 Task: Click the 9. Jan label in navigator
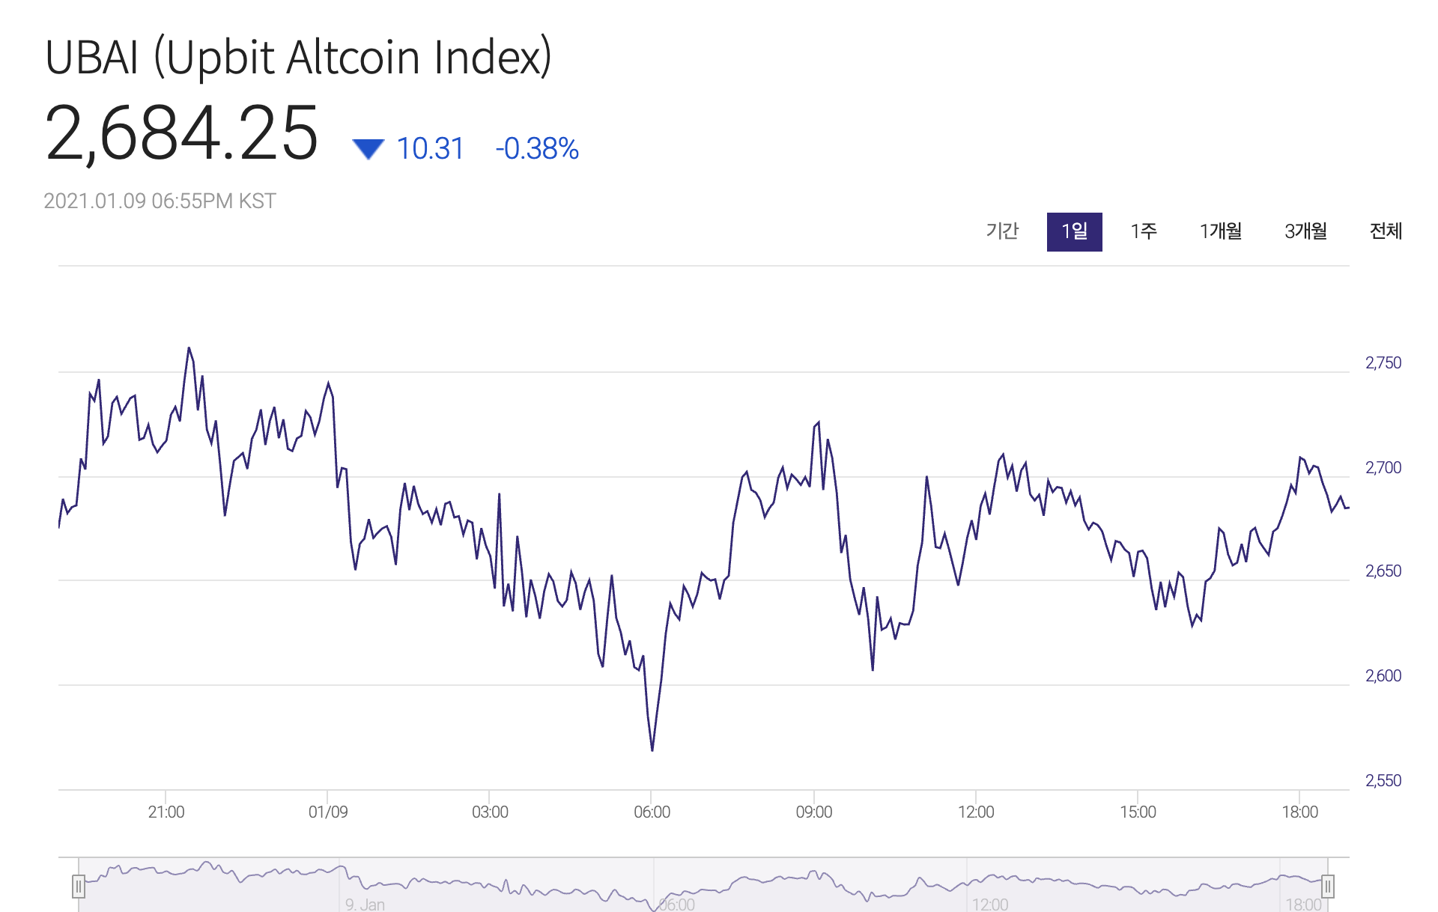coord(365,905)
